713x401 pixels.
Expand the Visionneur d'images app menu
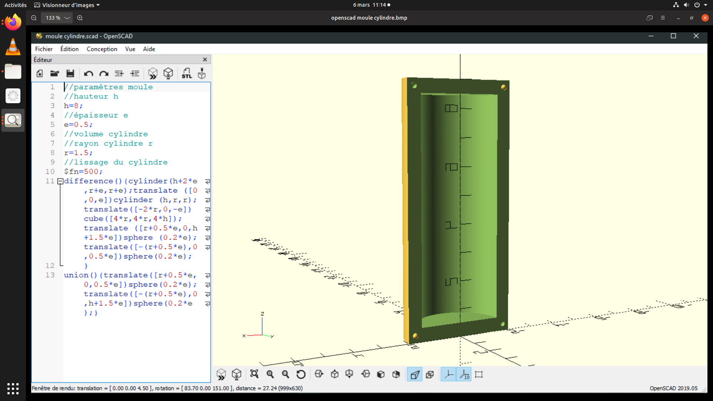67,5
